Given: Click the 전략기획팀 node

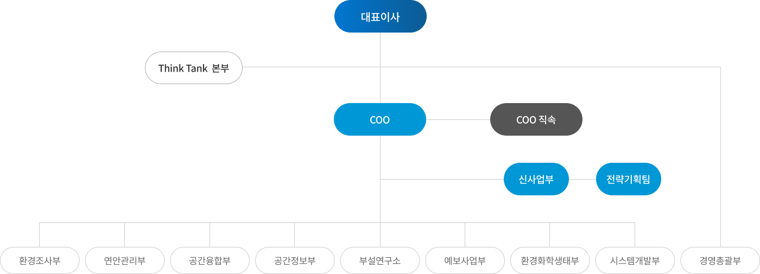Looking at the screenshot, I should [x=628, y=179].
